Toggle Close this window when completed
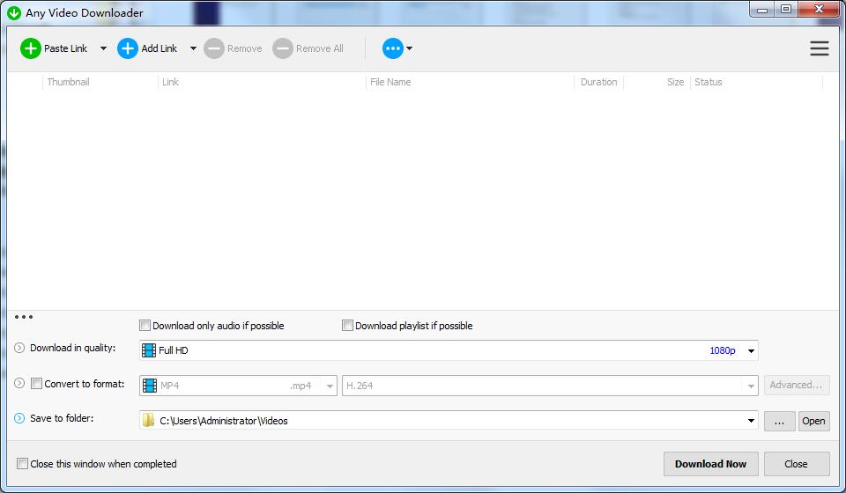The width and height of the screenshot is (846, 493). click(23, 464)
